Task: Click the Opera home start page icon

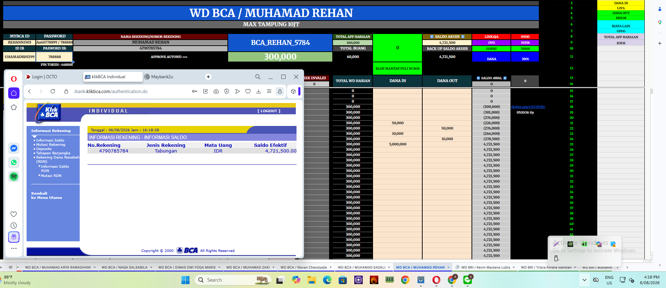Action: (14, 93)
